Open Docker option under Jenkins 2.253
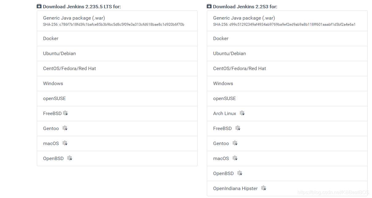Screen dimensions: 372x198 pyautogui.click(x=287, y=39)
